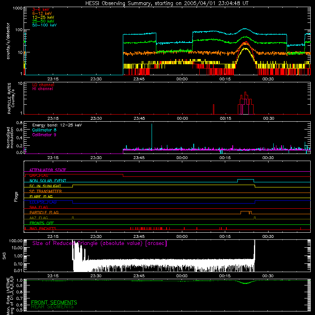Click the Flags panel axis label
The height and width of the screenshot is (315, 315).
[16, 196]
